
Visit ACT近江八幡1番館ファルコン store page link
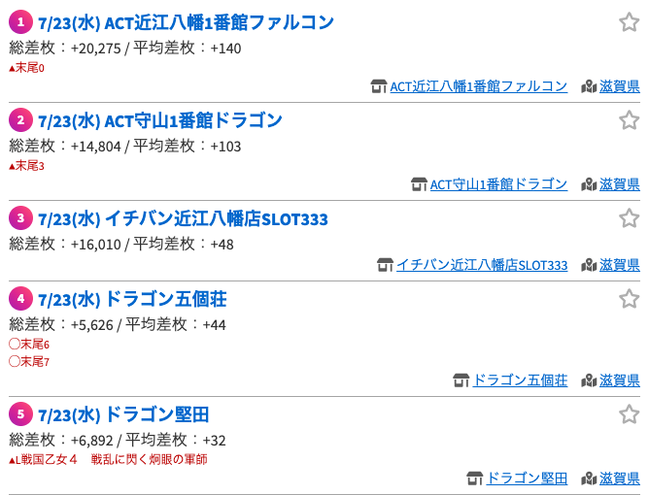[478, 86]
